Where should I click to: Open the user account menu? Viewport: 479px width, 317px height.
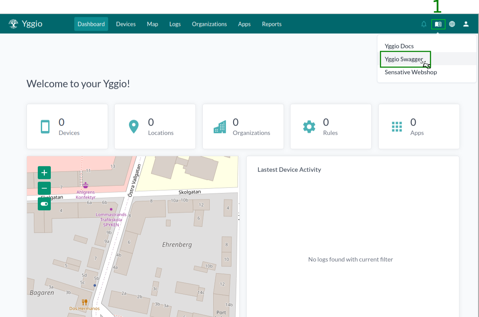pos(466,24)
